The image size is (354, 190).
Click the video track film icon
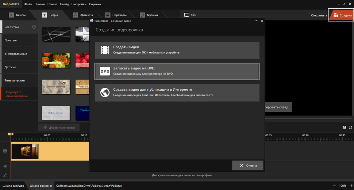[5, 151]
